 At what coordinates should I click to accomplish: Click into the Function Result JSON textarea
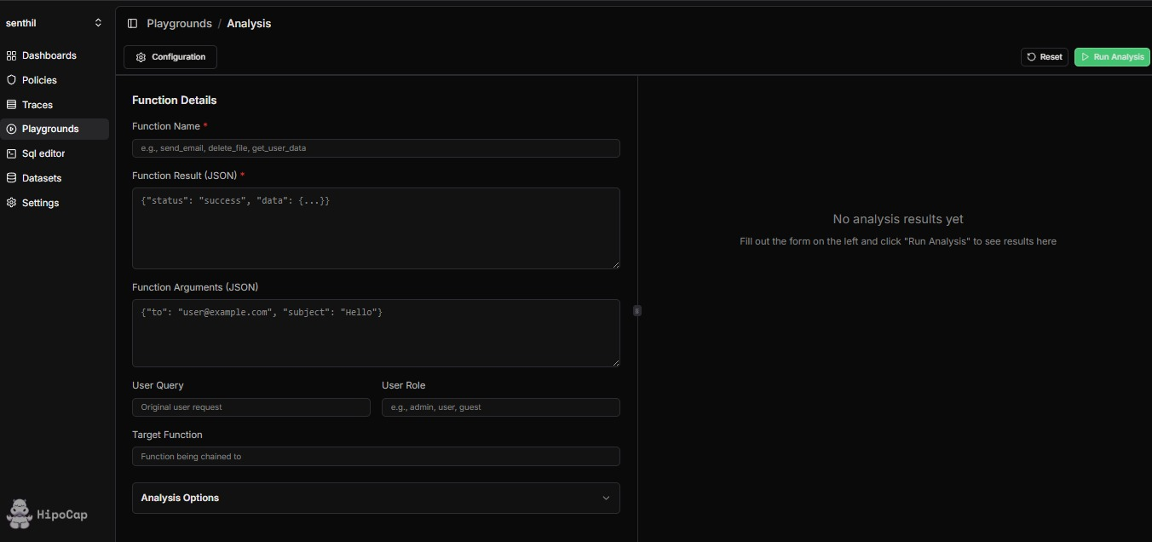(x=376, y=228)
